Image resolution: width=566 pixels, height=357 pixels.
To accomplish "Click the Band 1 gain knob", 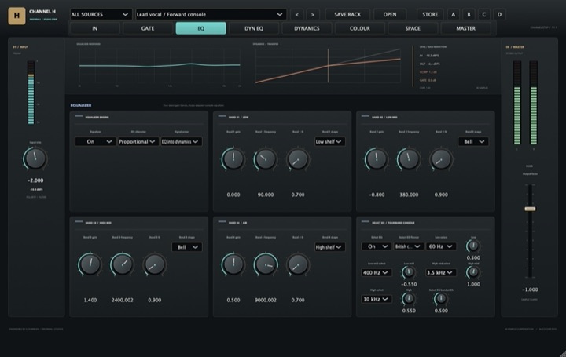I will 233,158.
